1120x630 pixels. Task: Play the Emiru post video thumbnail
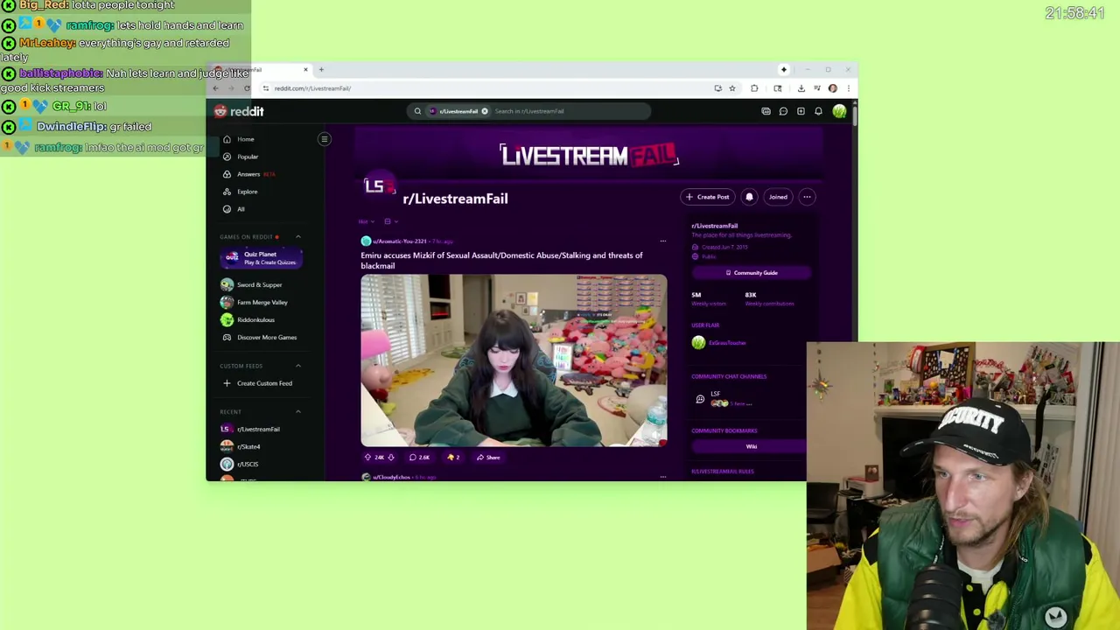tap(514, 360)
